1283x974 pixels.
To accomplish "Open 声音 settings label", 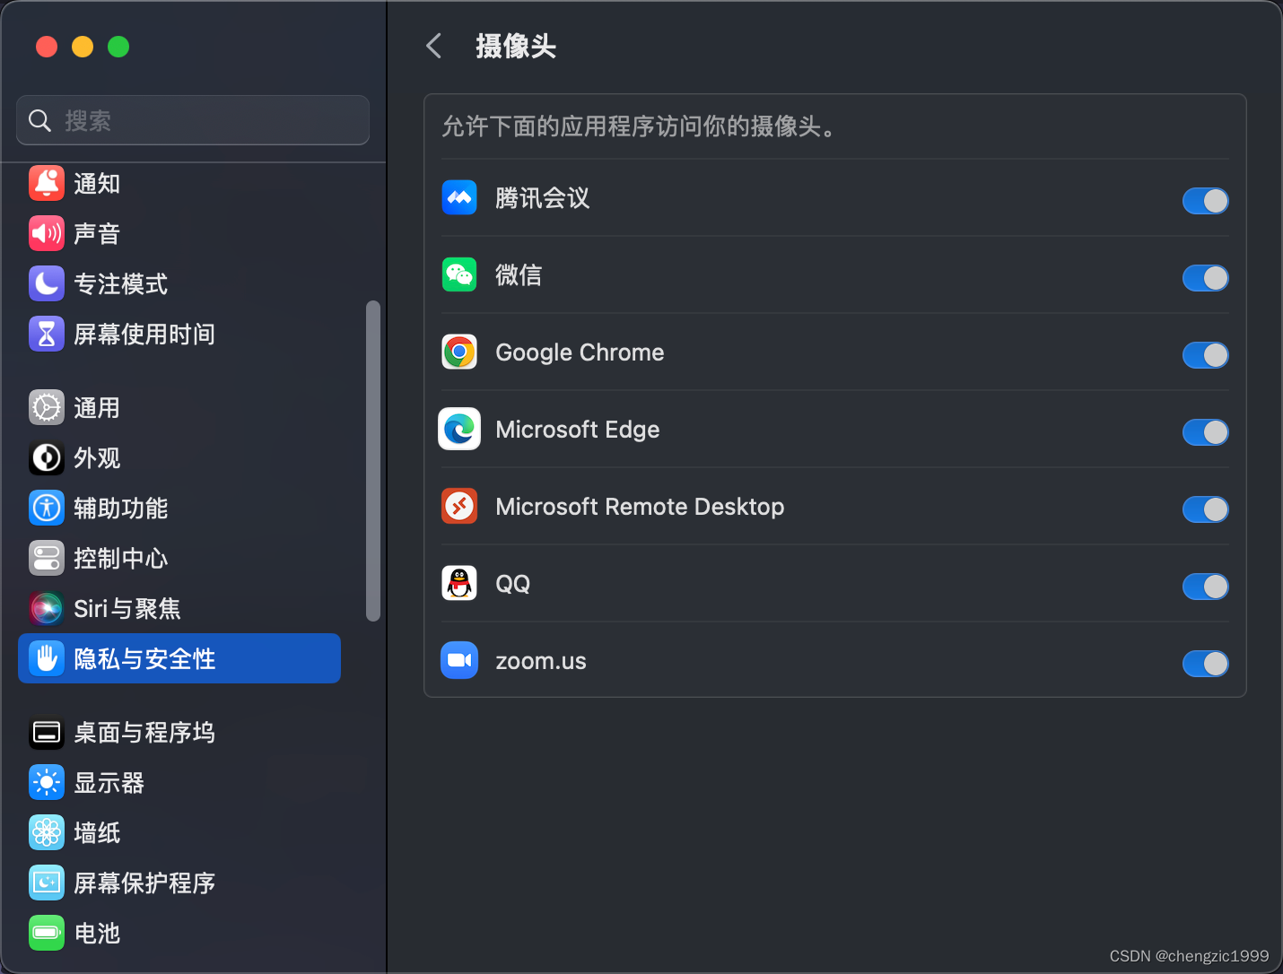I will coord(97,234).
